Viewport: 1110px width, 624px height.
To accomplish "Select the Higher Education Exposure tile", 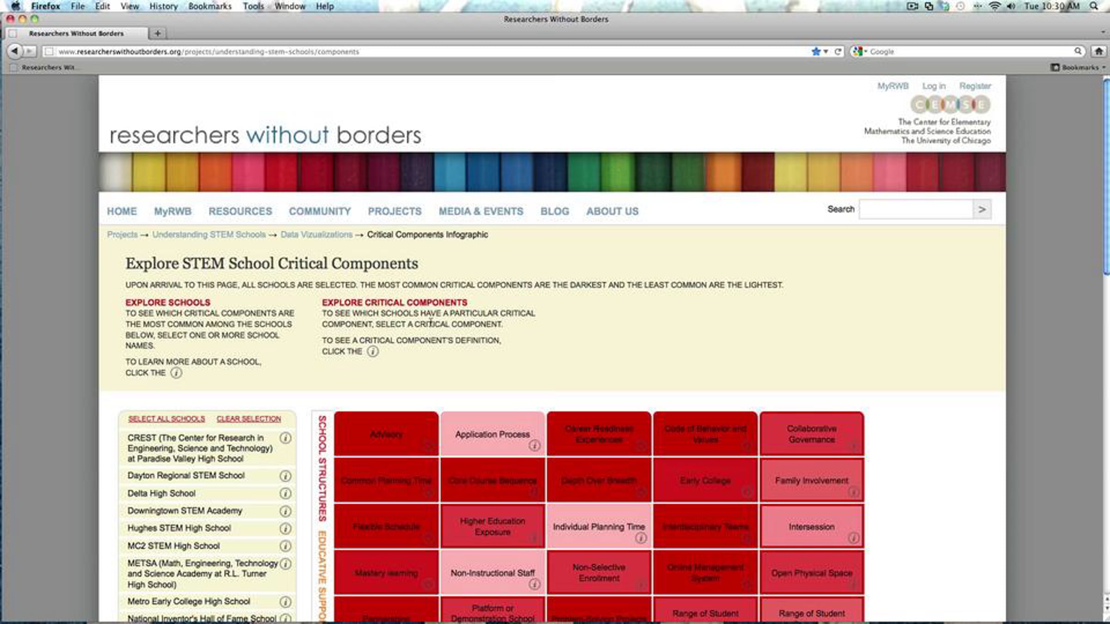I will (x=493, y=526).
